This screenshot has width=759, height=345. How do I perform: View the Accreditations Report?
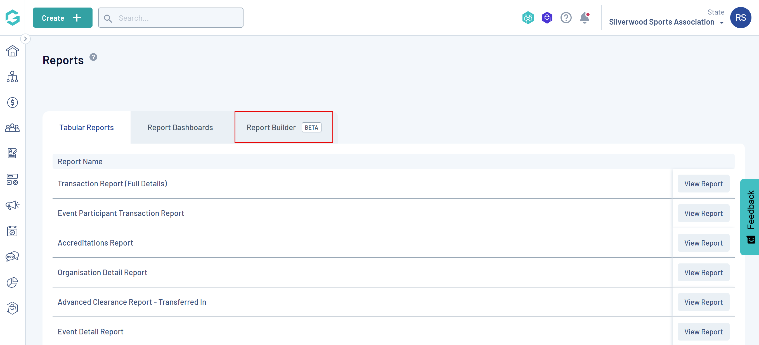tap(703, 243)
